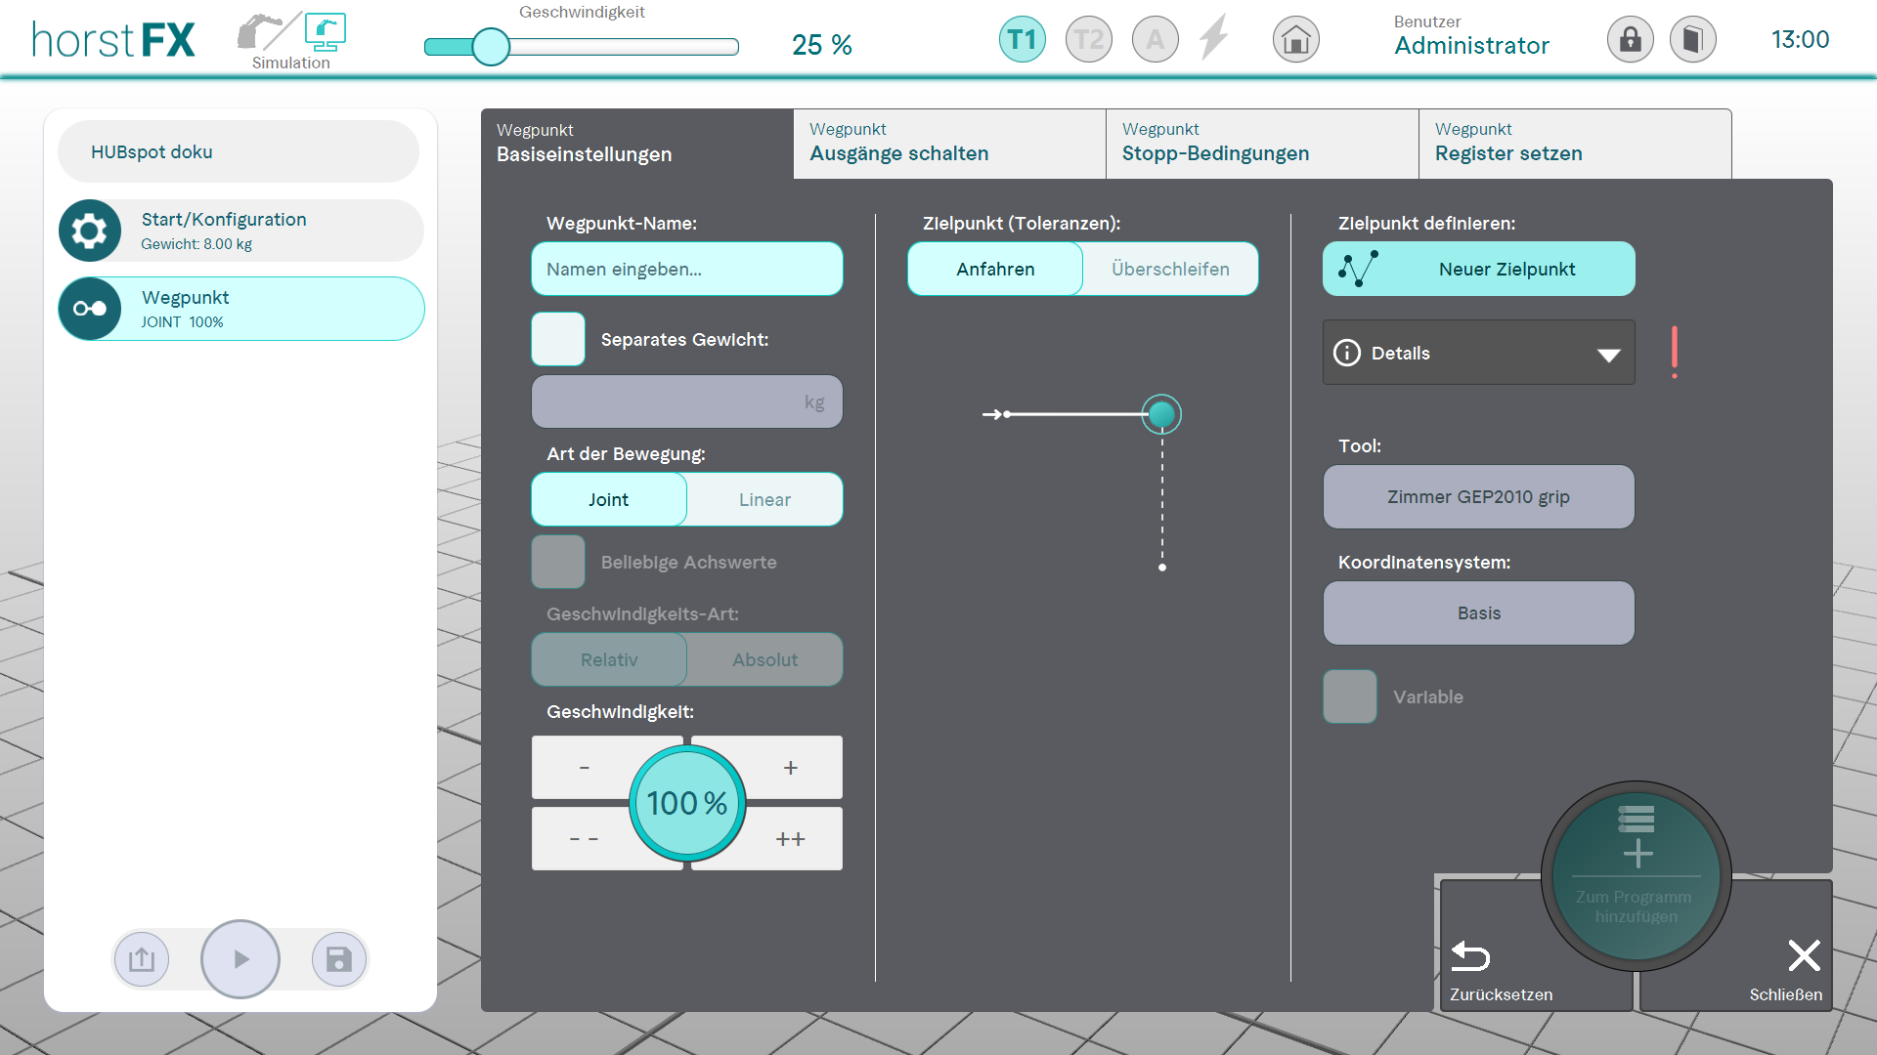Click the Geschwindigkeit slider handle
Image resolution: width=1877 pixels, height=1055 pixels.
(x=491, y=46)
